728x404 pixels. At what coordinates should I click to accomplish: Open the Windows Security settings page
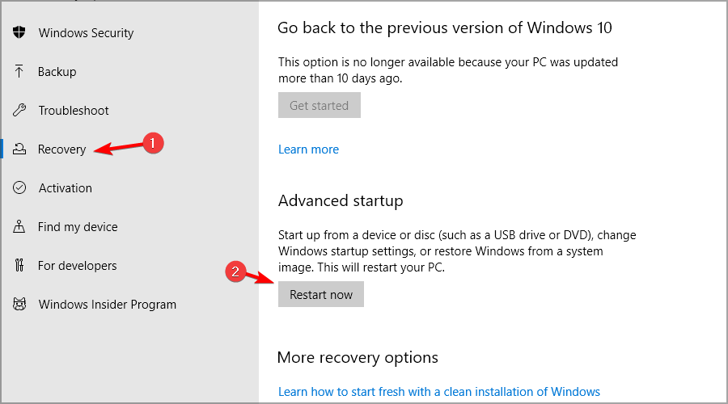(x=86, y=33)
